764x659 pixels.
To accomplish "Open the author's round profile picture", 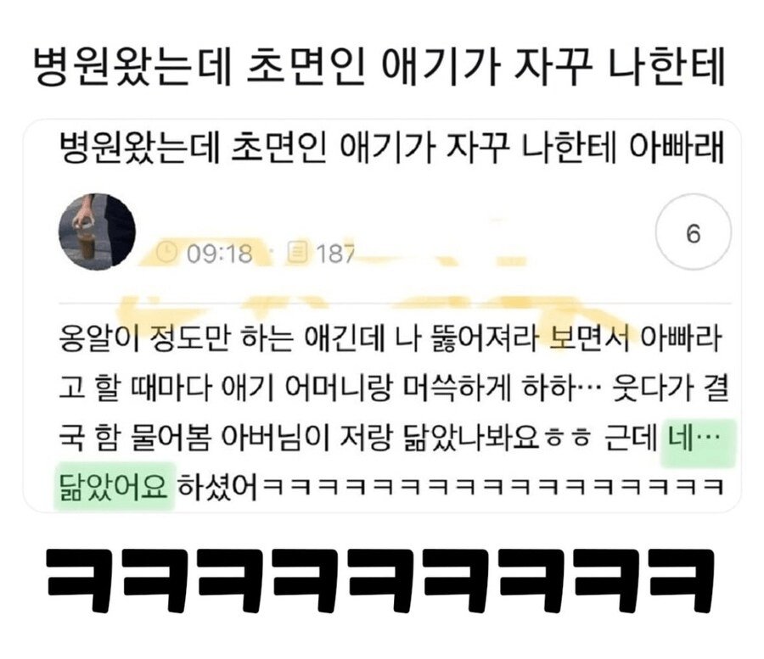I will 98,232.
